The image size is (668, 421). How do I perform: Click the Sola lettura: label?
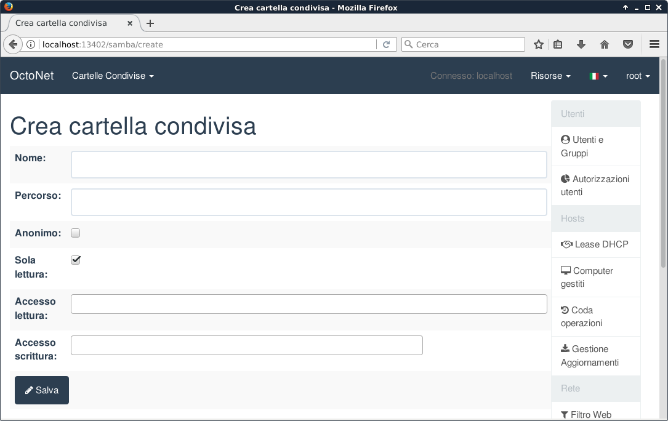point(31,267)
